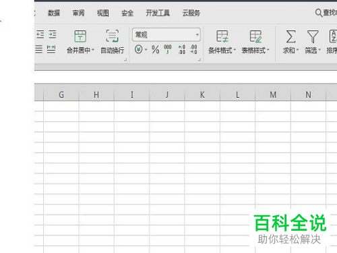Screen dimensions: 337x253
Task: Apply percent style format
Action: point(156,49)
